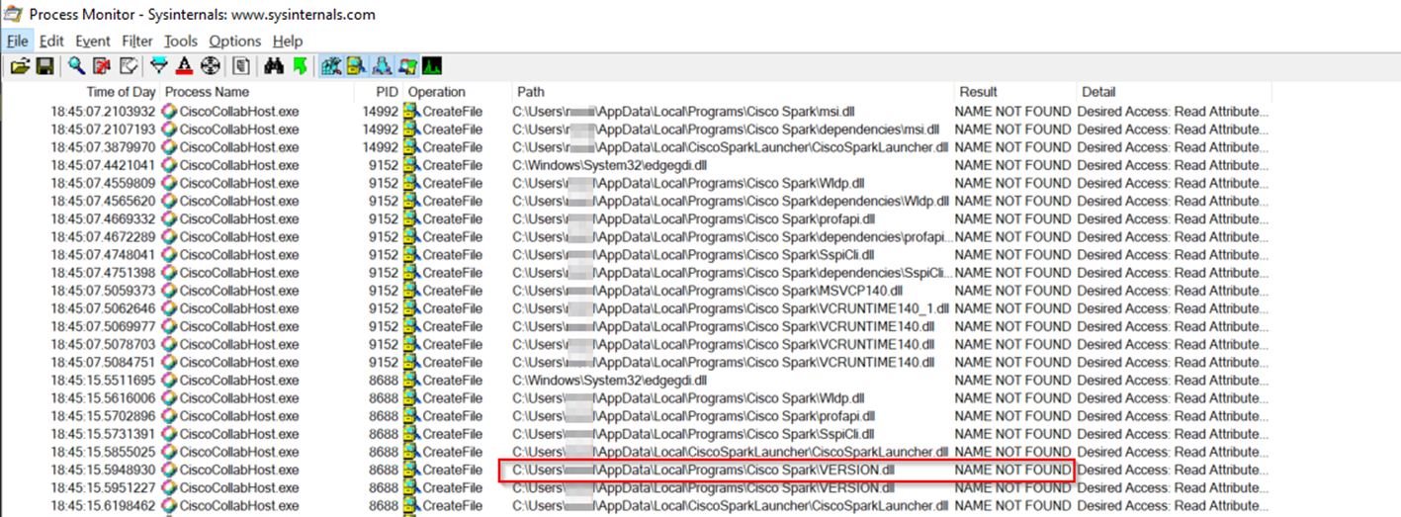
Task: Toggle event capture with the magnifier icon
Action: (x=76, y=66)
